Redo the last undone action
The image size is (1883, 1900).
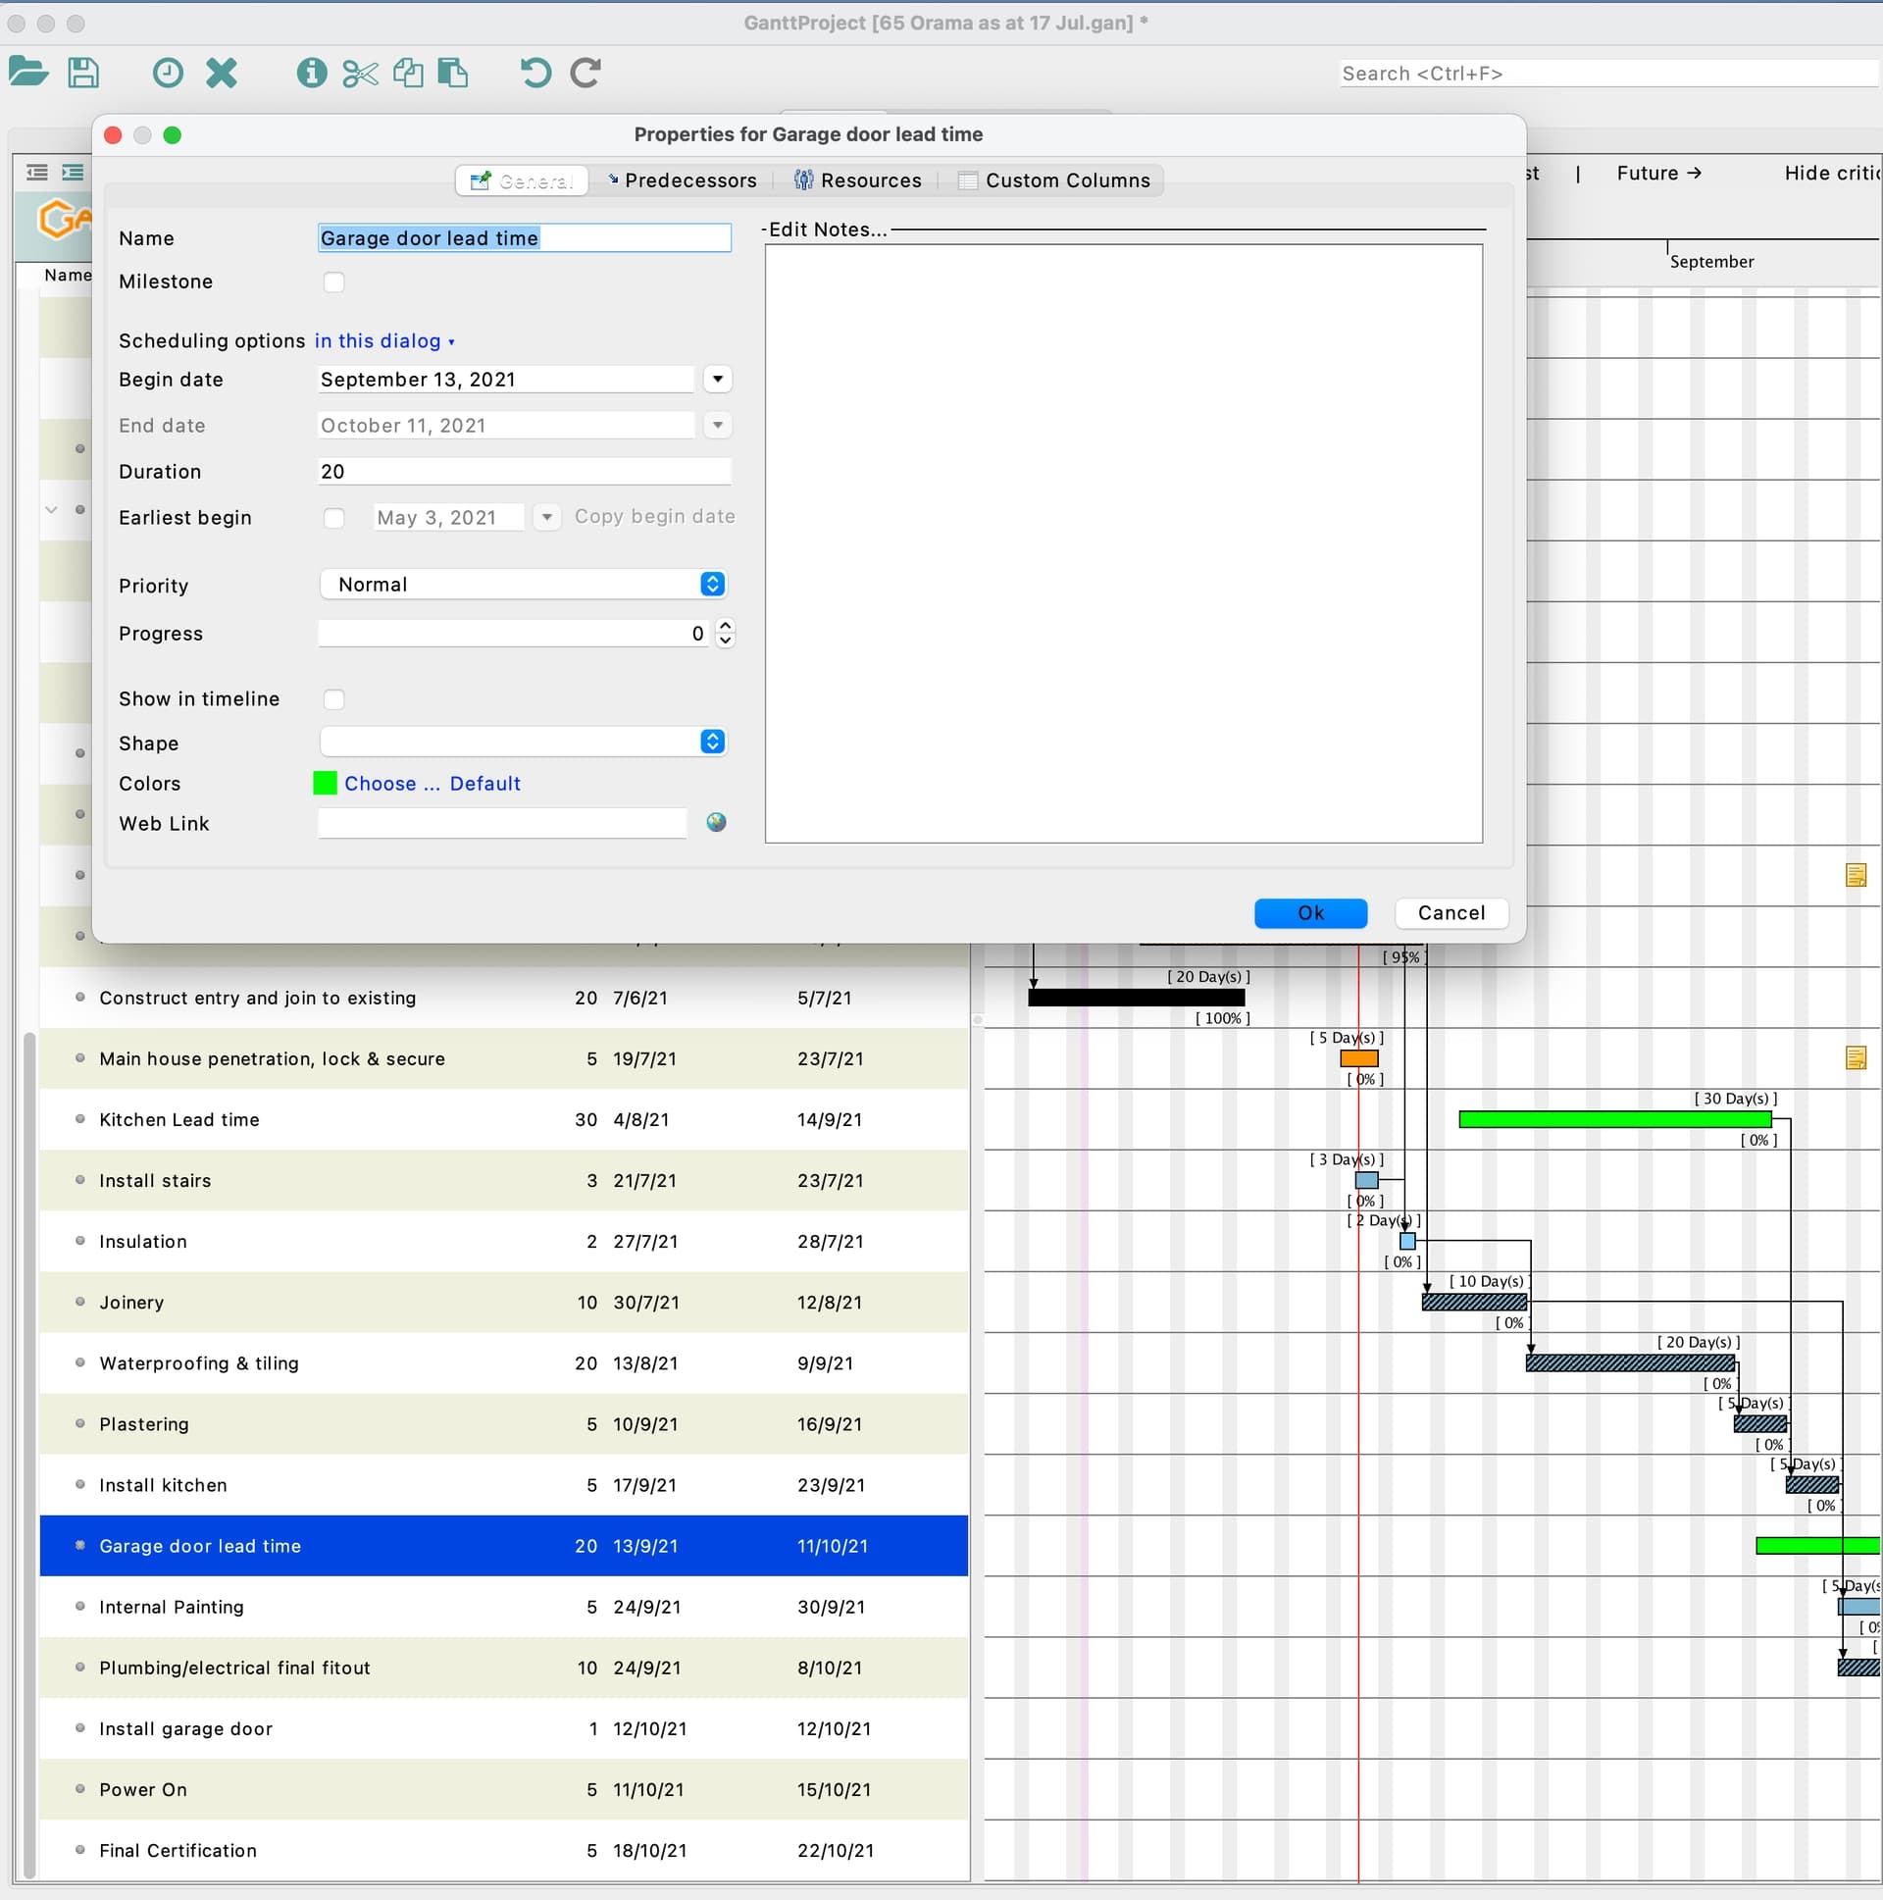(x=584, y=73)
